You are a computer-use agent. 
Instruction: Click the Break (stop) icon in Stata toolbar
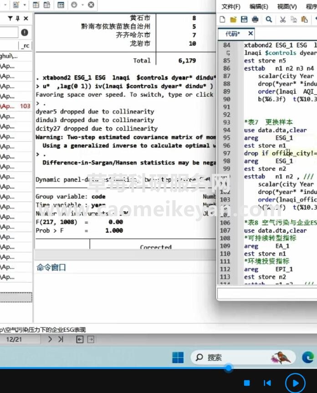coord(91,5)
